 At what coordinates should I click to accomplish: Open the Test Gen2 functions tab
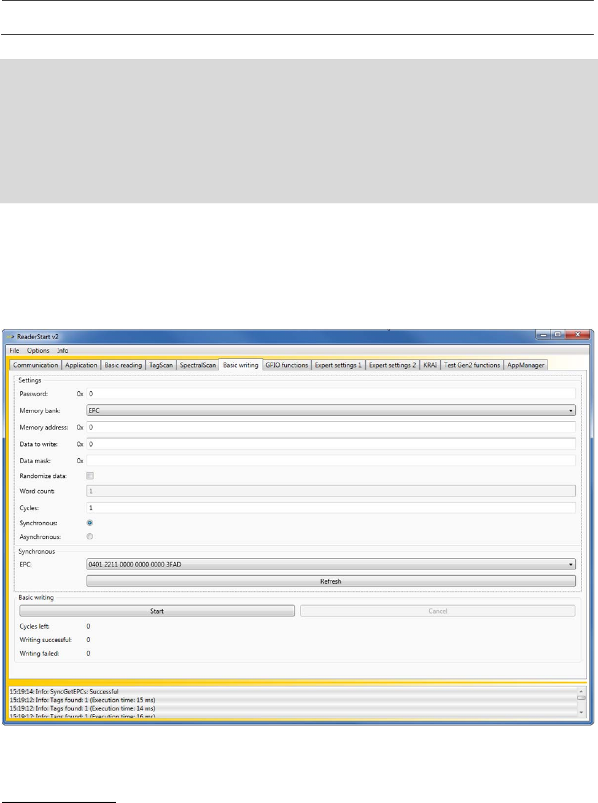472,365
